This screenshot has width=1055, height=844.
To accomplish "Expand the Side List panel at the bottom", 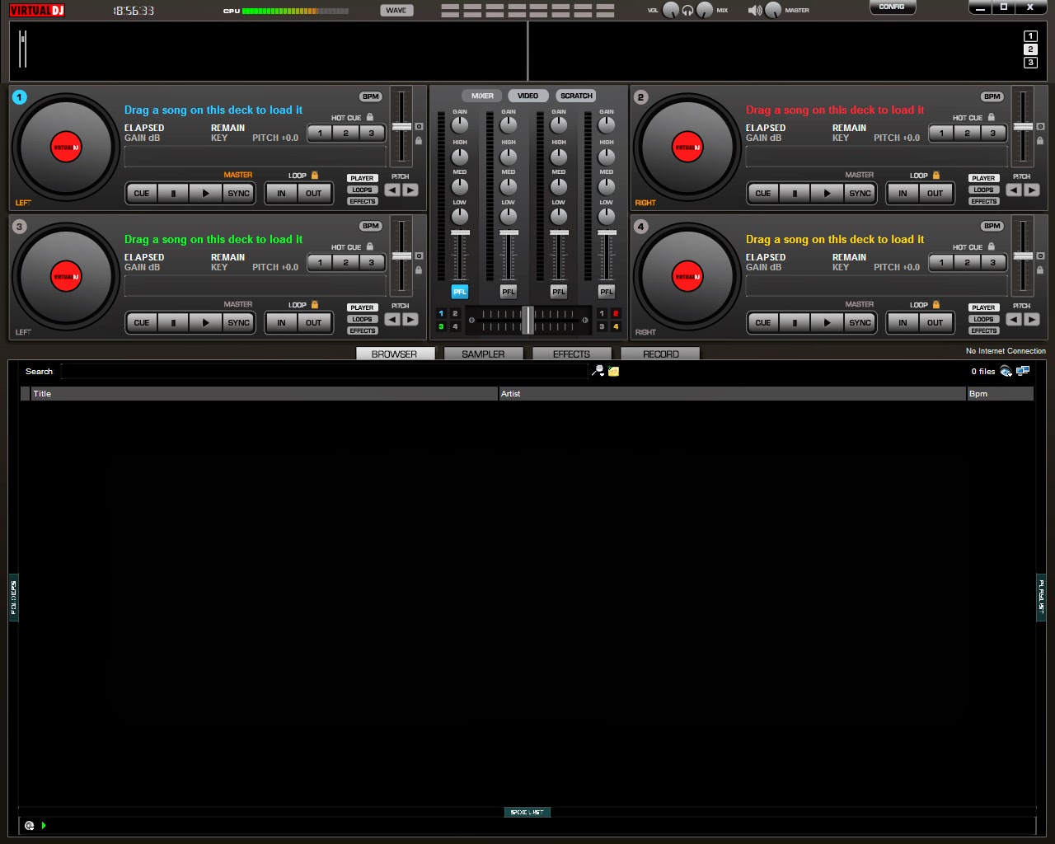I will pyautogui.click(x=527, y=812).
